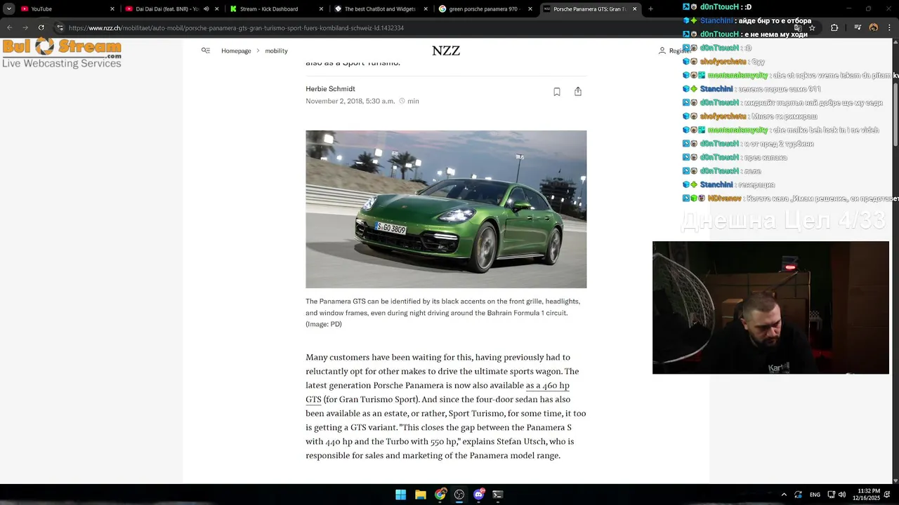
Task: Show hidden system tray icons
Action: pyautogui.click(x=784, y=494)
